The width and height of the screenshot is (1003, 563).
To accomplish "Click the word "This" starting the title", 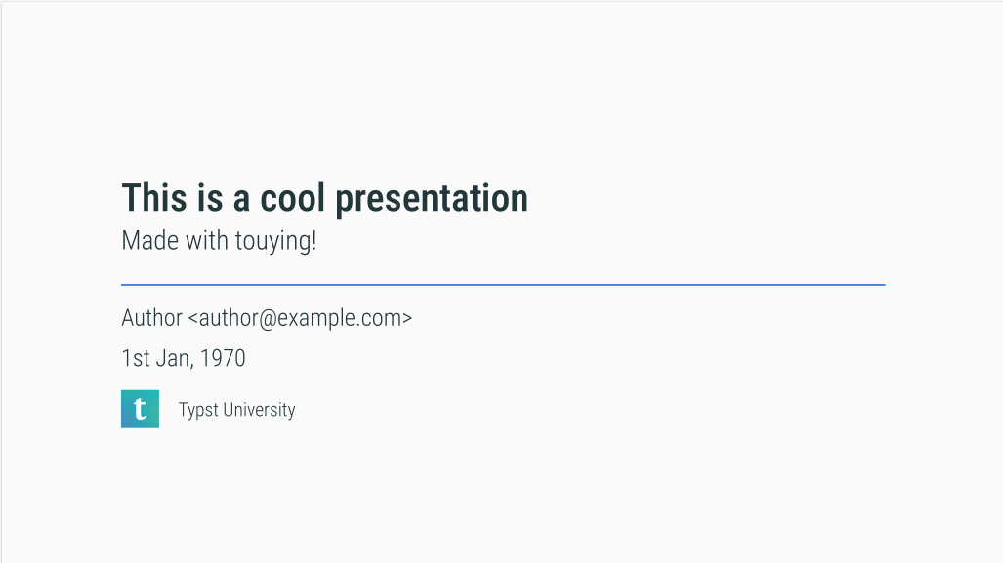I will point(153,198).
